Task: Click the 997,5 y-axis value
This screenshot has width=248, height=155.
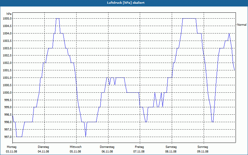Action: pyautogui.click(x=8, y=130)
